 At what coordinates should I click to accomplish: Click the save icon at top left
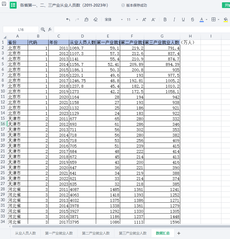coord(4,4)
